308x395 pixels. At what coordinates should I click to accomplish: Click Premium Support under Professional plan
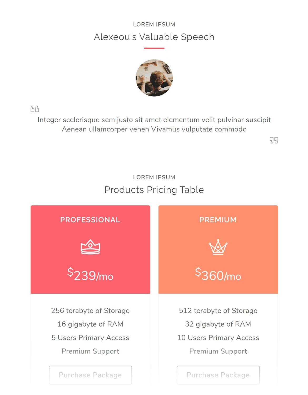point(90,351)
